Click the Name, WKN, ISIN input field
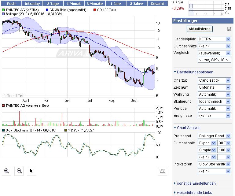Viewport: 235px width, 196px height. click(x=214, y=60)
